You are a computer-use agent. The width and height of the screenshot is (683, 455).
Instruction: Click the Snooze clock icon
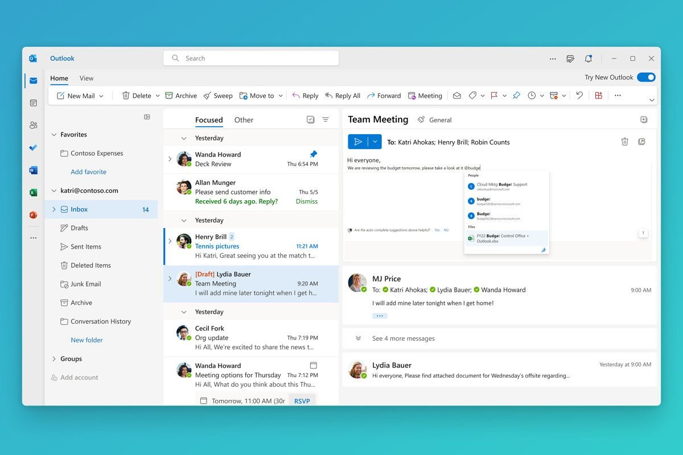point(532,96)
